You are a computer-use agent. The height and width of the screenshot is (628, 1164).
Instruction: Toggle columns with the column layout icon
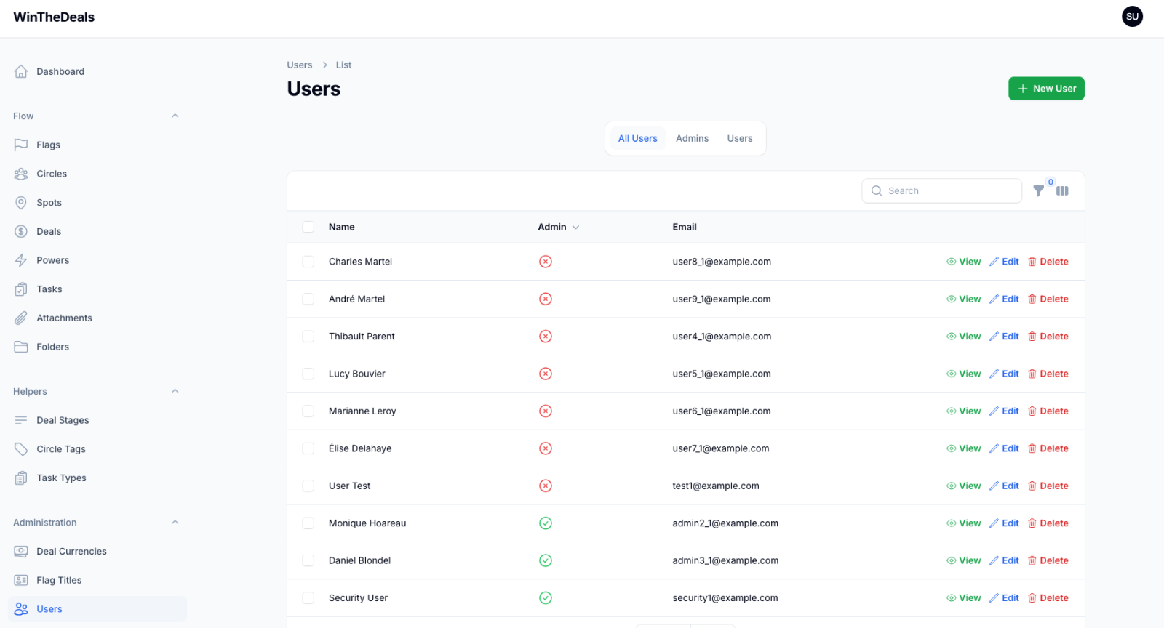click(x=1062, y=191)
